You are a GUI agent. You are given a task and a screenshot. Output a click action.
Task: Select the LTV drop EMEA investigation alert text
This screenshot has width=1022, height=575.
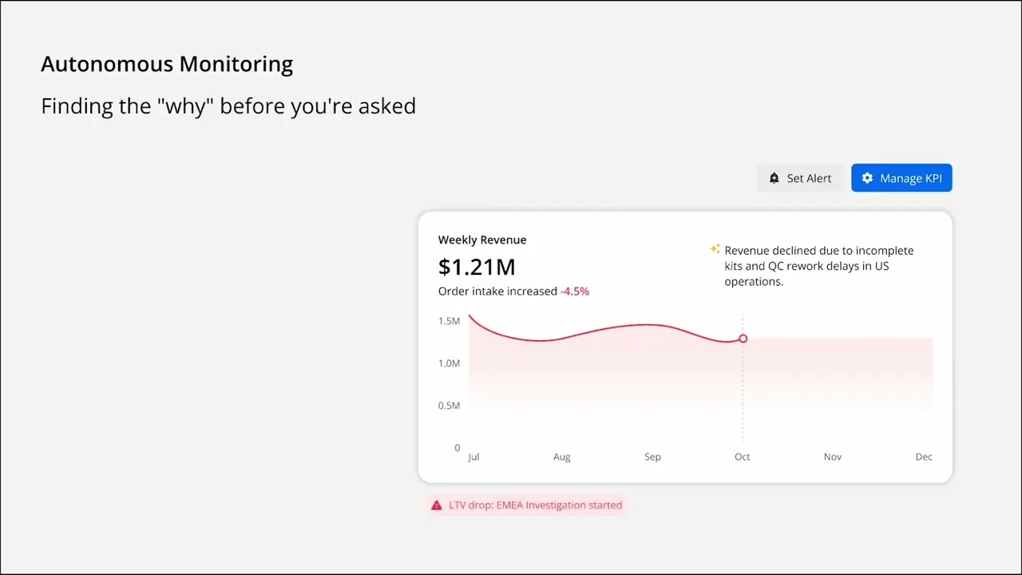(536, 506)
